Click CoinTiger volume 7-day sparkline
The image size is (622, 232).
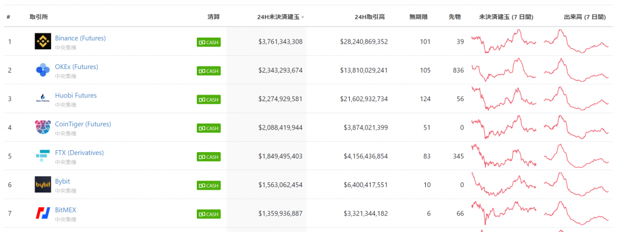pos(576,127)
